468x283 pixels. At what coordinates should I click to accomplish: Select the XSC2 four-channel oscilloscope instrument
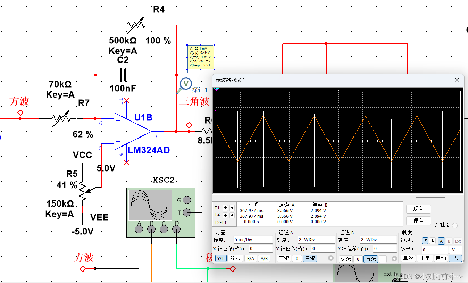coord(161,213)
